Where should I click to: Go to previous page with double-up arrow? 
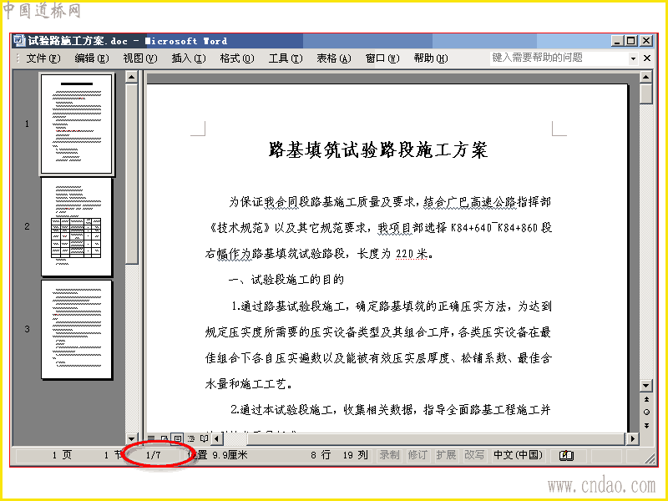(646, 400)
